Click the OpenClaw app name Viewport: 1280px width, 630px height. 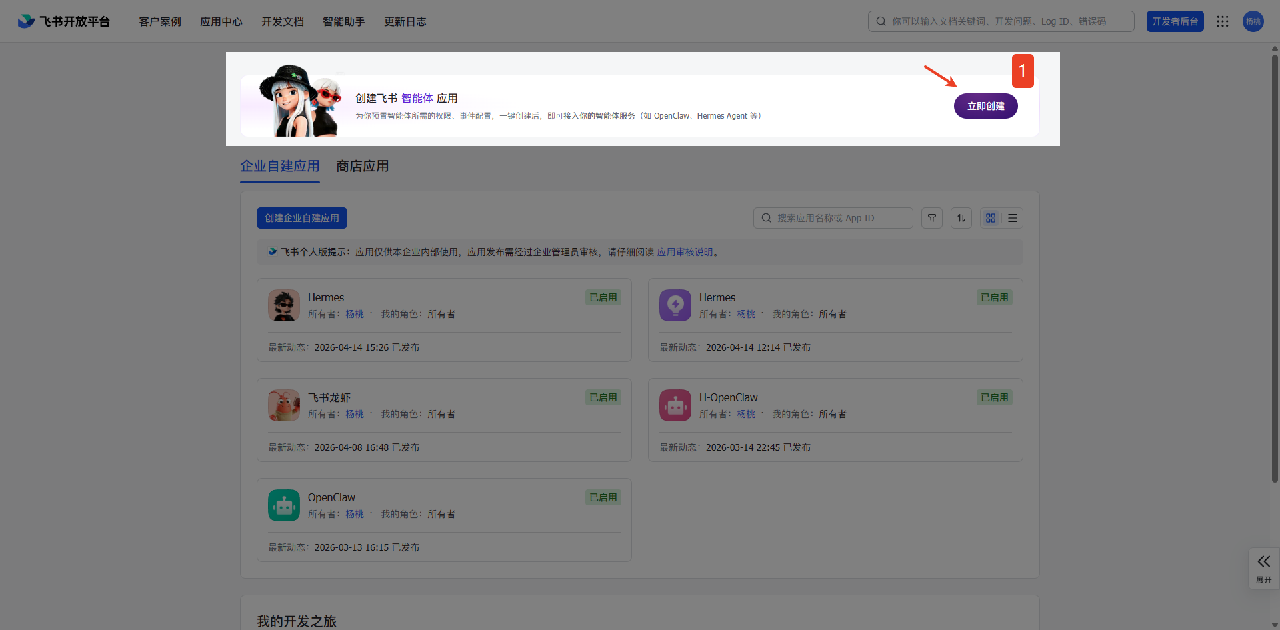[x=331, y=497]
